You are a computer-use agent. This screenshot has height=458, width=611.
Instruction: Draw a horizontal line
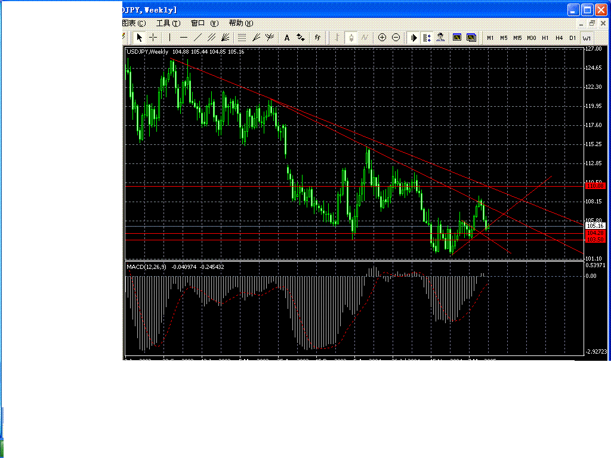point(184,38)
